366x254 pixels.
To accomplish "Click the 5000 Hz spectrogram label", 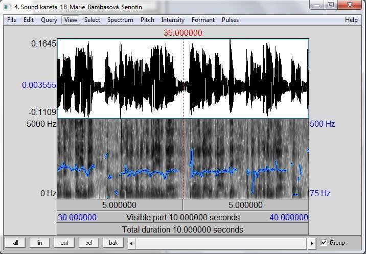I will (x=41, y=124).
